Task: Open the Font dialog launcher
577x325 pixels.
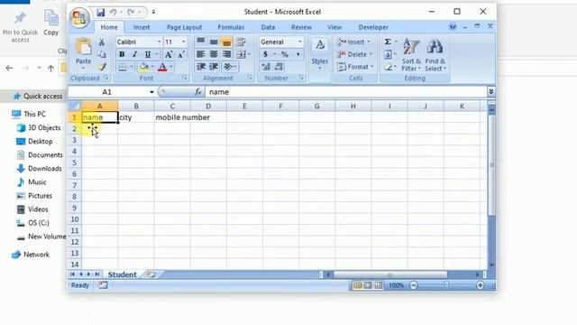Action: click(185, 79)
